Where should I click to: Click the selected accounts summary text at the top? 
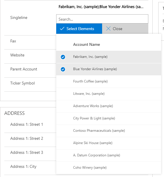click(x=101, y=7)
